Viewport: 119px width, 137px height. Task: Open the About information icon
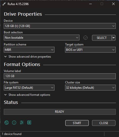click(14, 123)
